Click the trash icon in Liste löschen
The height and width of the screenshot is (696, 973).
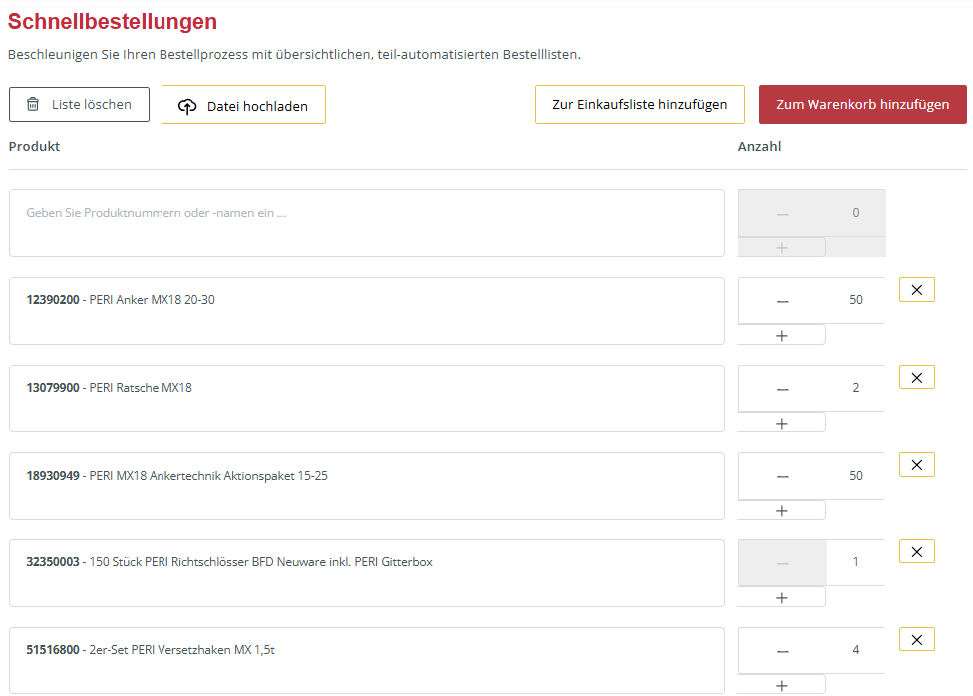[33, 104]
